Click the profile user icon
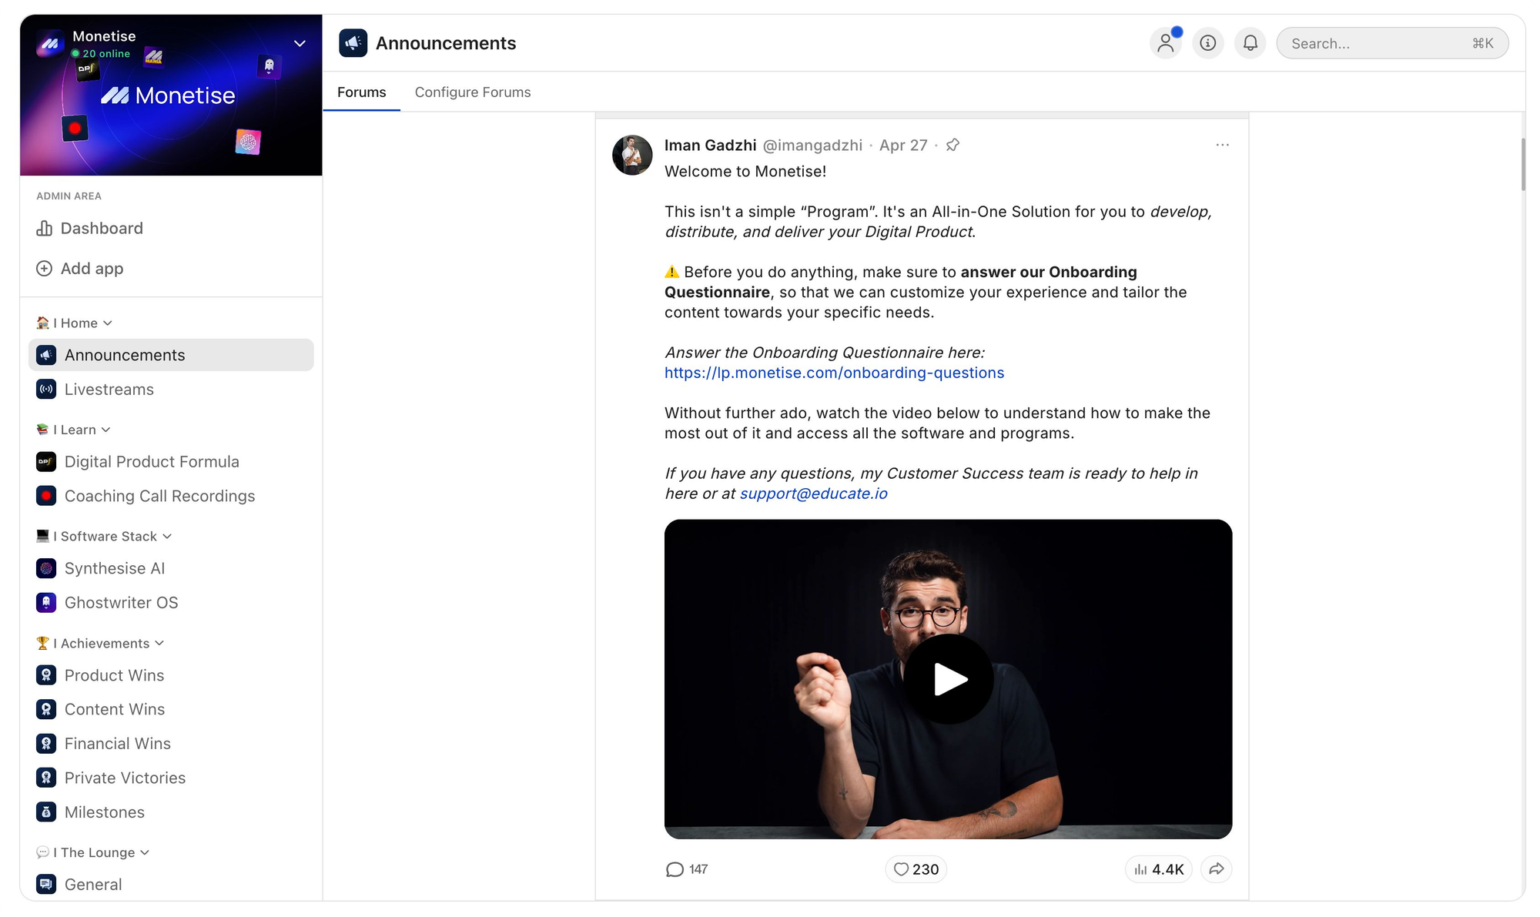 (x=1166, y=43)
